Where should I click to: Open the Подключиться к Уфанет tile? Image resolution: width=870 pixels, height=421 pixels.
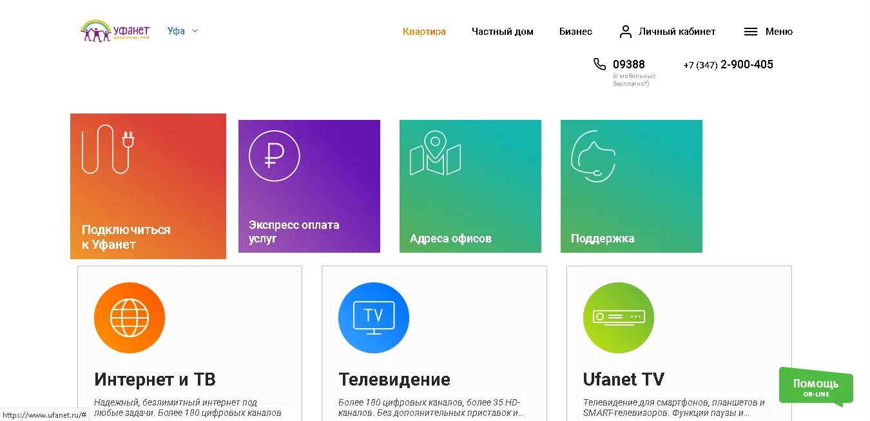coord(148,186)
